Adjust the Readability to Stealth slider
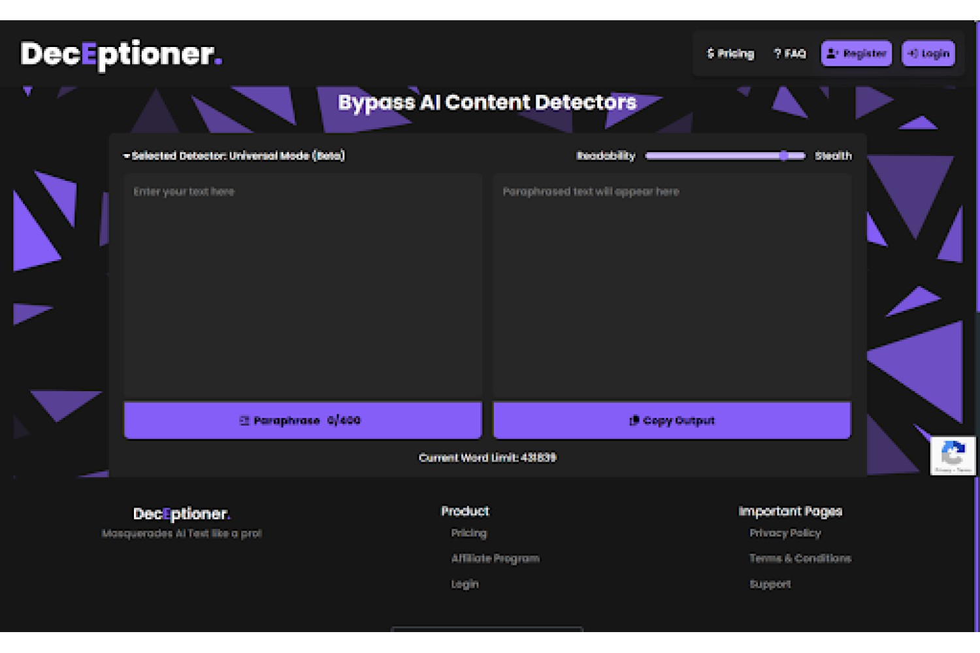980x653 pixels. (x=725, y=155)
